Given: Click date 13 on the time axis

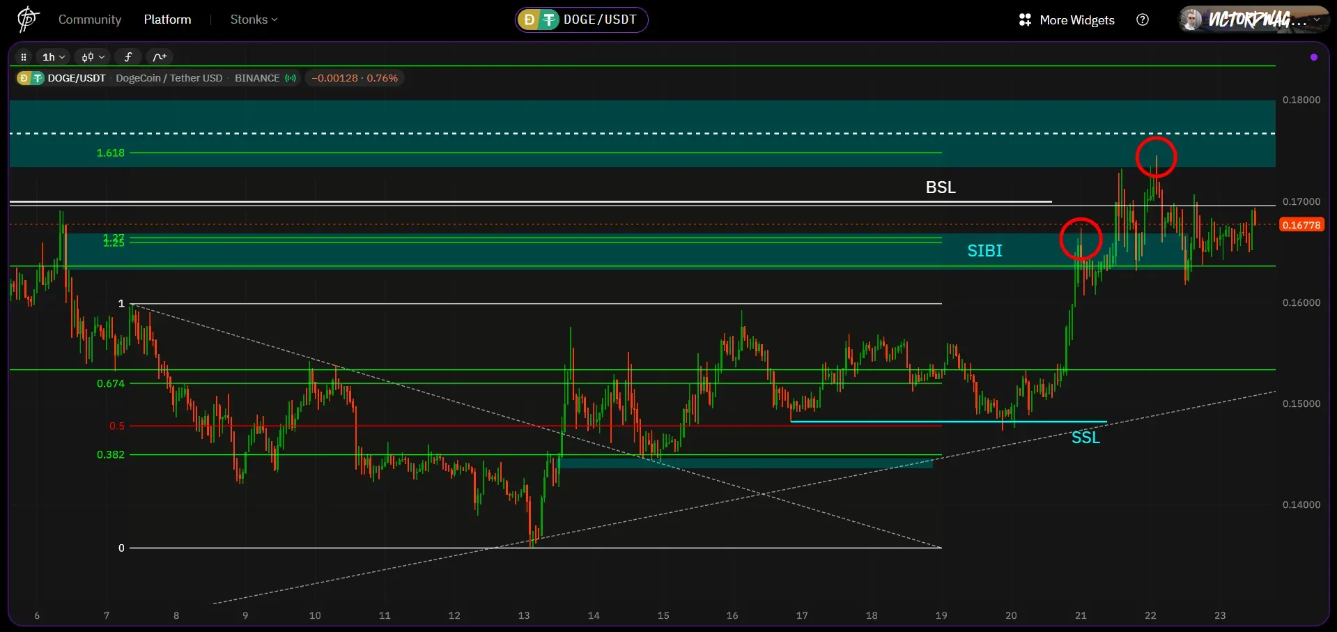Looking at the screenshot, I should [x=524, y=615].
